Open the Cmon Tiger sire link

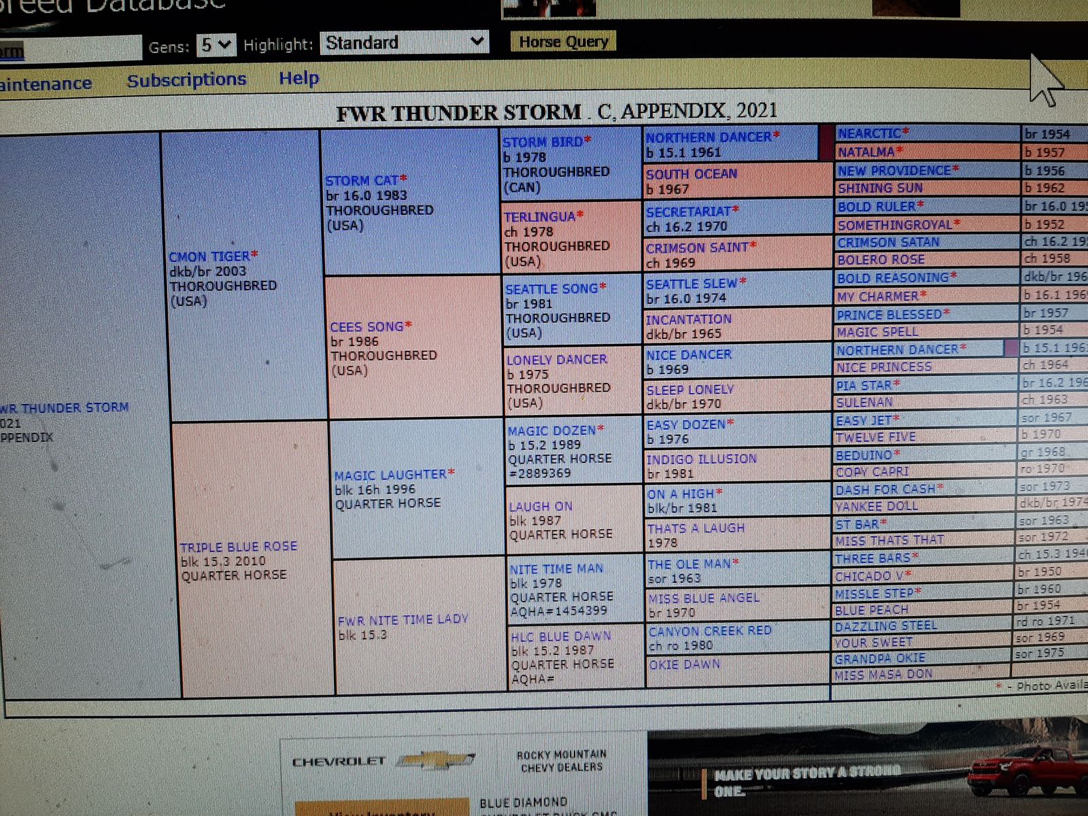[209, 256]
